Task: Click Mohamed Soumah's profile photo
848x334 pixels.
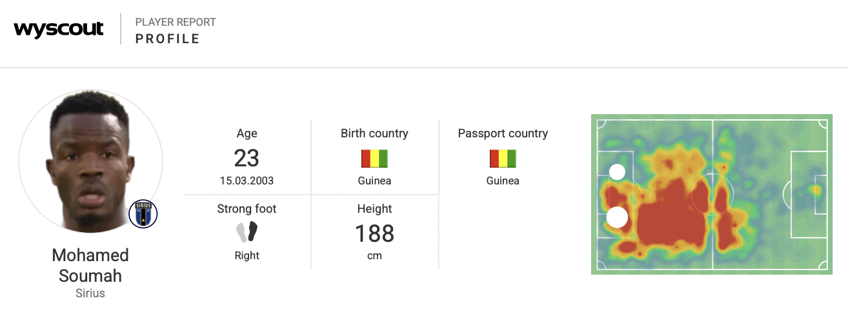Action: (90, 162)
